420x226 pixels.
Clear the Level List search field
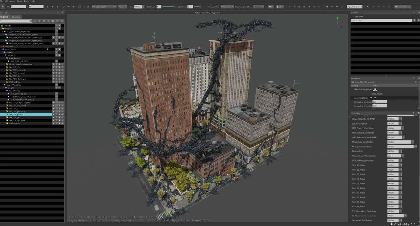(31, 21)
